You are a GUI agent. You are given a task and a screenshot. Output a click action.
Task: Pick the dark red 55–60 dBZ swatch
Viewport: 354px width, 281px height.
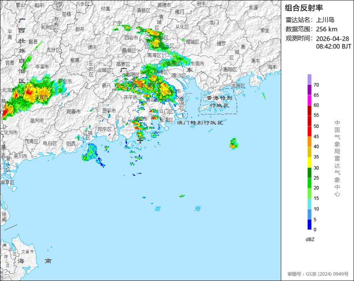pos(309,110)
